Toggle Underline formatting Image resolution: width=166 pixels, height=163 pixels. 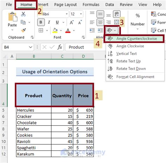[x=57, y=22]
